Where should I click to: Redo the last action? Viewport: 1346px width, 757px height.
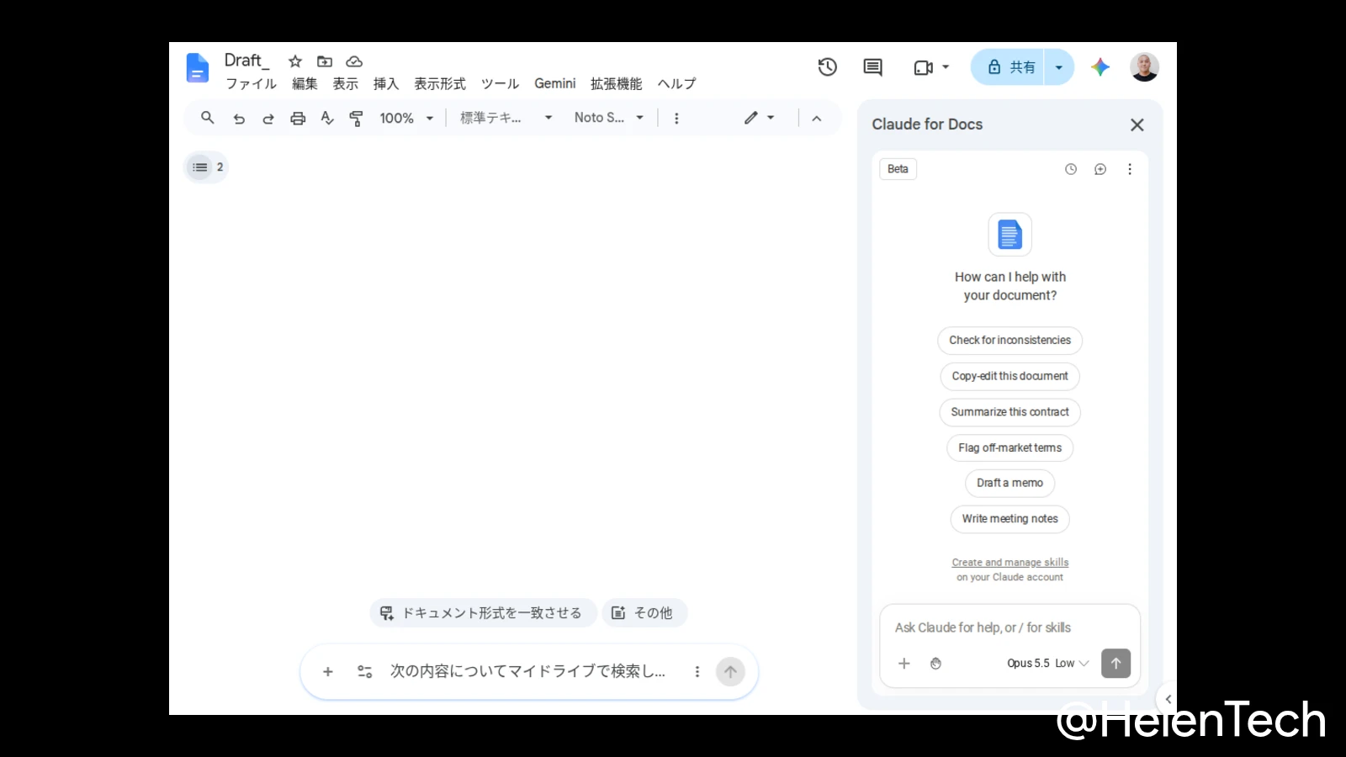[x=268, y=119]
